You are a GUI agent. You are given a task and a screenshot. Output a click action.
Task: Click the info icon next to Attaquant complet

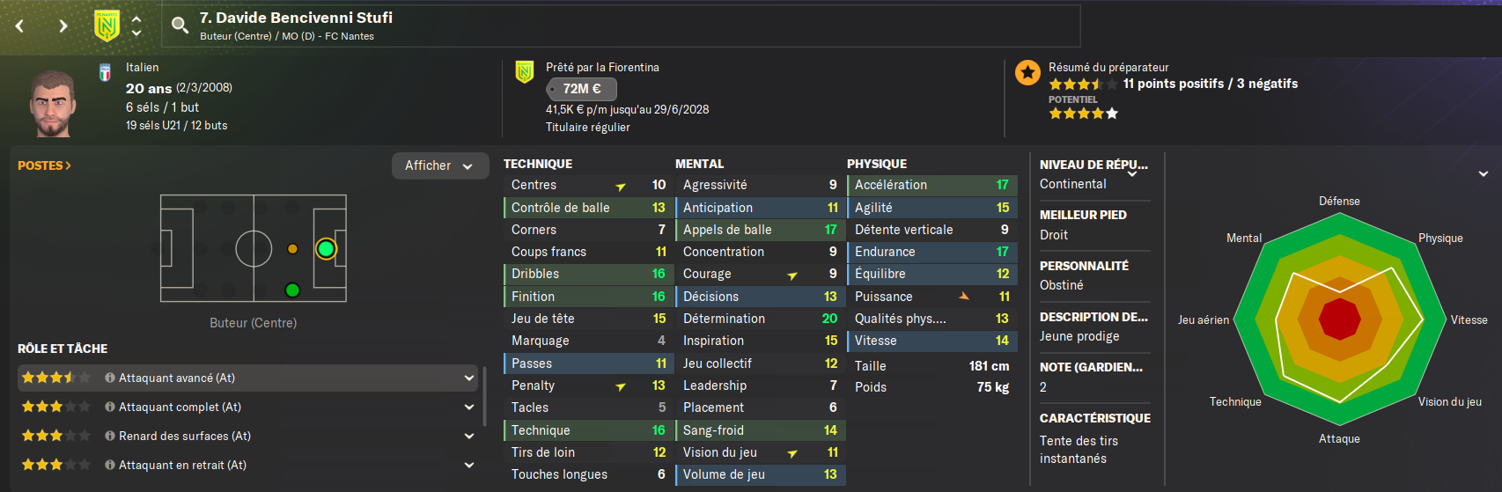(x=110, y=407)
